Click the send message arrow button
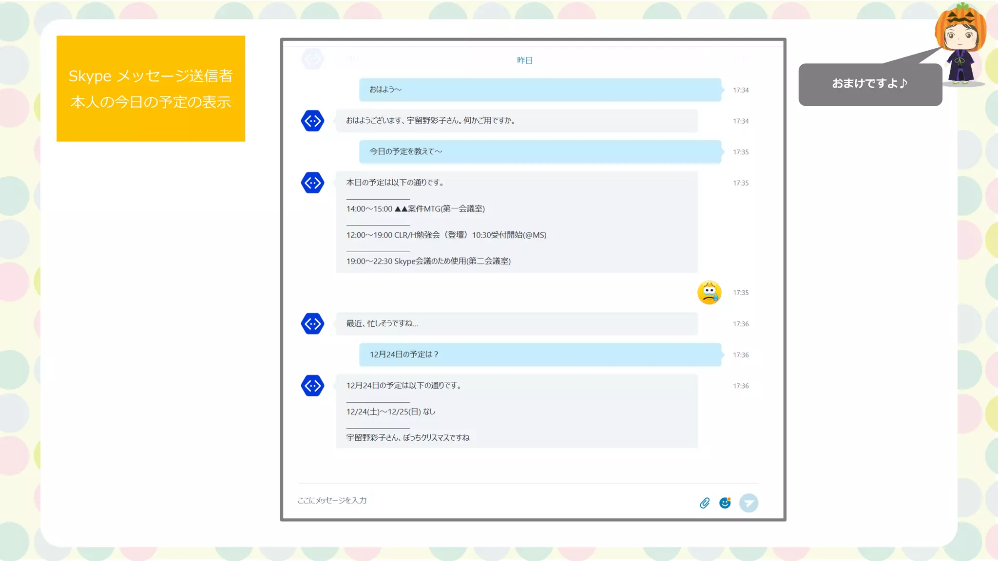The image size is (998, 561). tap(748, 503)
